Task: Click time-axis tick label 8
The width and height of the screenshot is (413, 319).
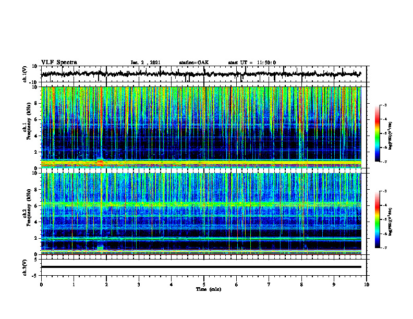Action: (x=301, y=285)
